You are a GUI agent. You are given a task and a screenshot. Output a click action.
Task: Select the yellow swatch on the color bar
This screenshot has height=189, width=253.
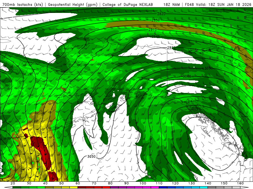click(74, 187)
